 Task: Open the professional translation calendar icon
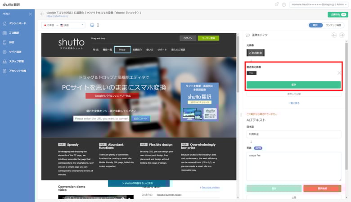pyautogui.click(x=4, y=33)
